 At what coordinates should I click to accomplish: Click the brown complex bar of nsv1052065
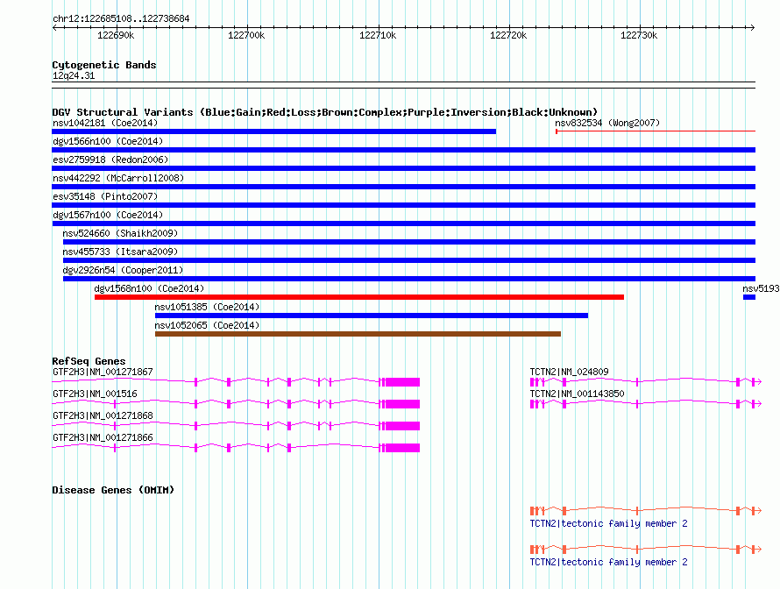tap(358, 334)
